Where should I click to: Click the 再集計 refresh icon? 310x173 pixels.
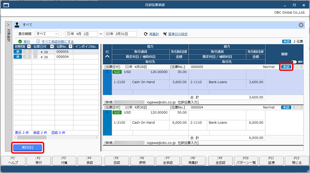[x=146, y=34]
